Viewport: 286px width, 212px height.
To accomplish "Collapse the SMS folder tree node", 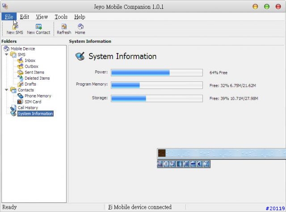I will (7, 54).
